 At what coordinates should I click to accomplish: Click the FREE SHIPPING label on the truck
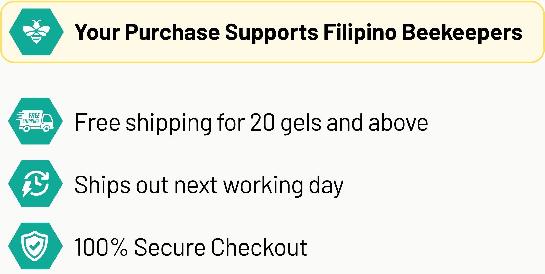[x=32, y=118]
